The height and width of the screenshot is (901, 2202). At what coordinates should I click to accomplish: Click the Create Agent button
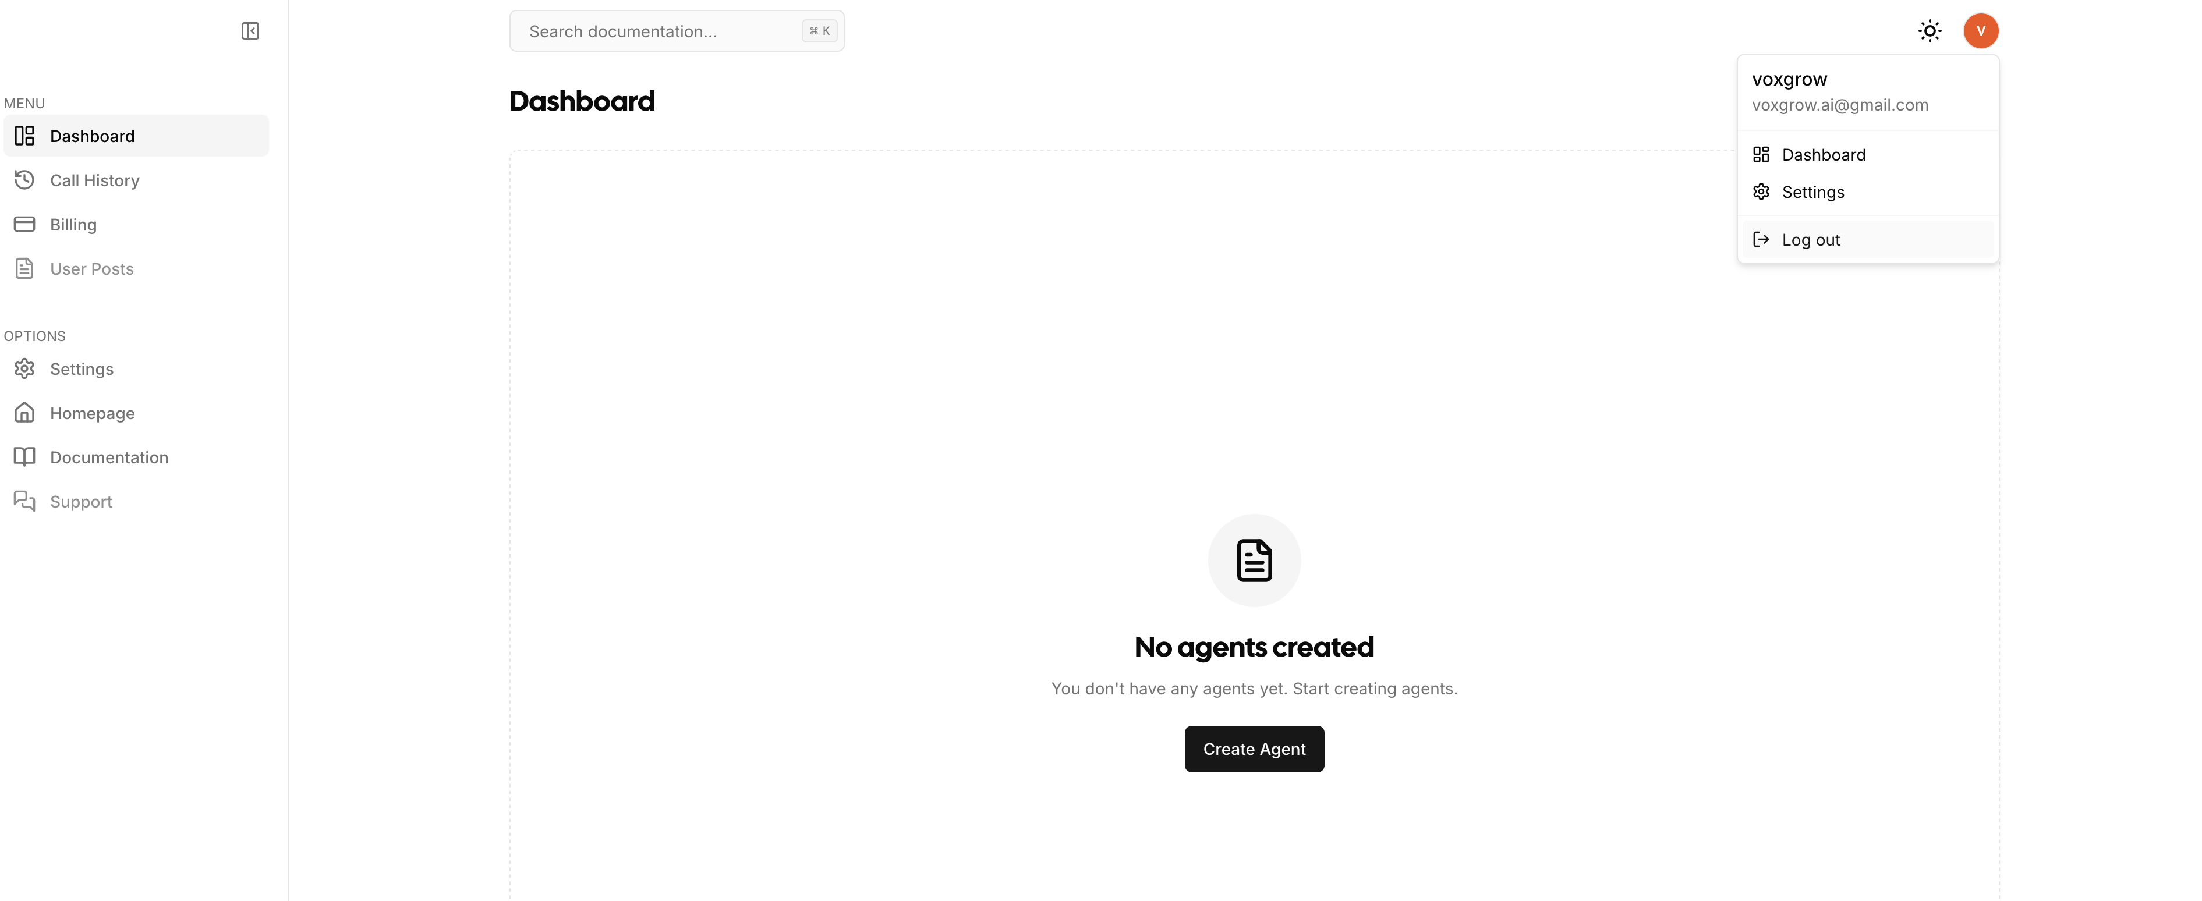click(x=1254, y=749)
